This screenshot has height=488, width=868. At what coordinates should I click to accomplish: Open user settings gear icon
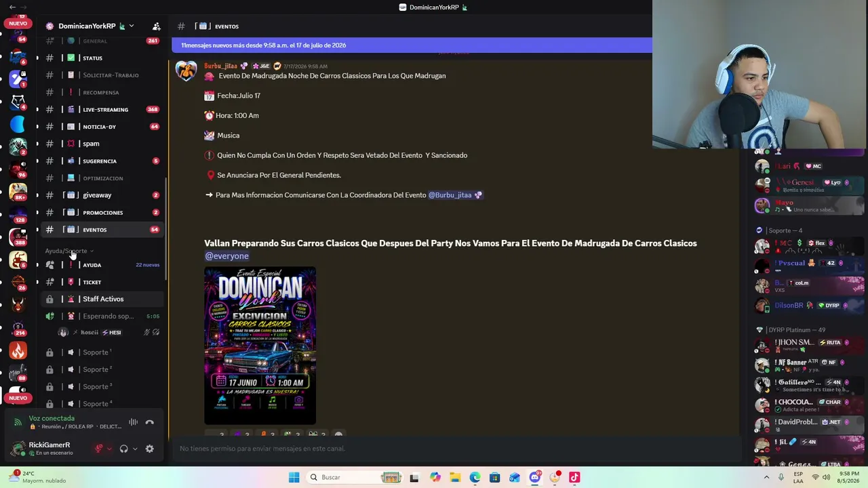[150, 449]
